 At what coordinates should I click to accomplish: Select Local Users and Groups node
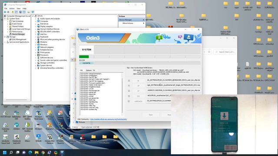click(x=21, y=29)
